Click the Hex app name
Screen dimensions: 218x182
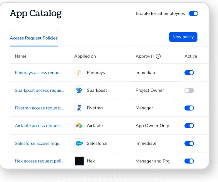point(91,161)
